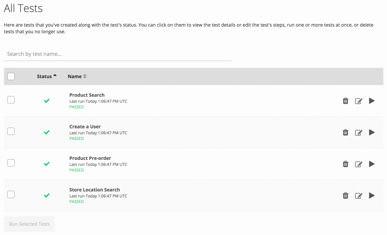Edit the Store Location Search test
The image size is (387, 235).
358,196
